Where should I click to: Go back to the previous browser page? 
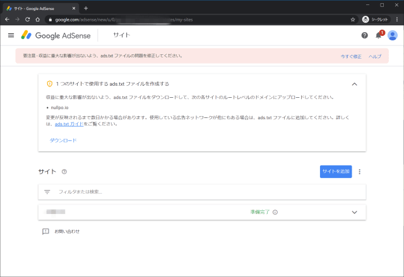7,20
